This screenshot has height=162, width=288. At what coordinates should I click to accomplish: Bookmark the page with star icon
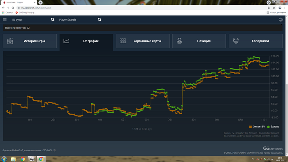[274, 8]
